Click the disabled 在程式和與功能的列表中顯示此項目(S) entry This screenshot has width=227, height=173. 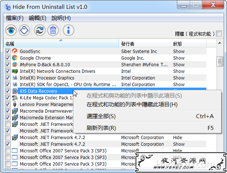pyautogui.click(x=153, y=96)
